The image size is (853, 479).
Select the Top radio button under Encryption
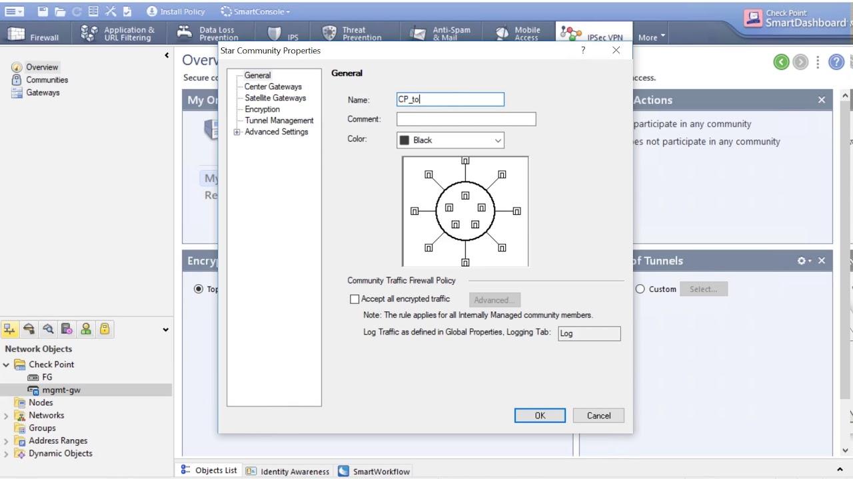point(199,289)
